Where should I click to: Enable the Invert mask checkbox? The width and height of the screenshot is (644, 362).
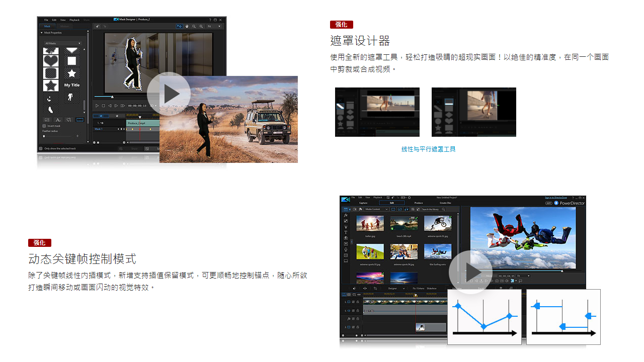click(x=44, y=126)
